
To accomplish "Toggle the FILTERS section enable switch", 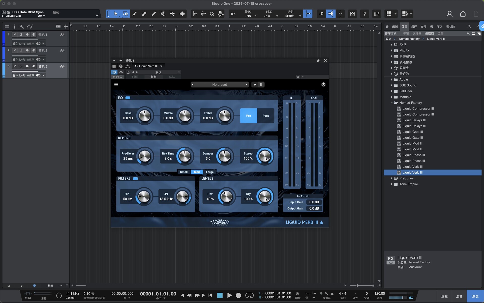I will tap(135, 178).
